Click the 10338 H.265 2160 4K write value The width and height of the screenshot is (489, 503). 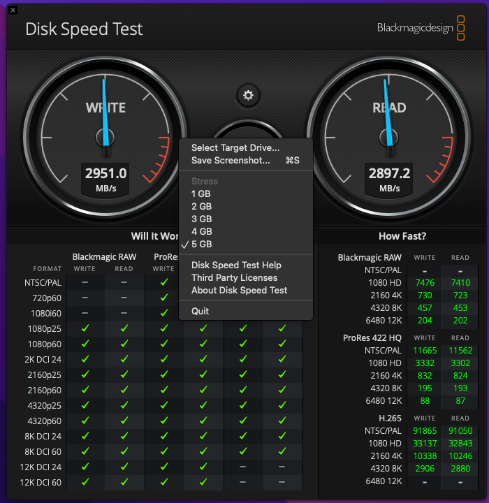point(425,455)
